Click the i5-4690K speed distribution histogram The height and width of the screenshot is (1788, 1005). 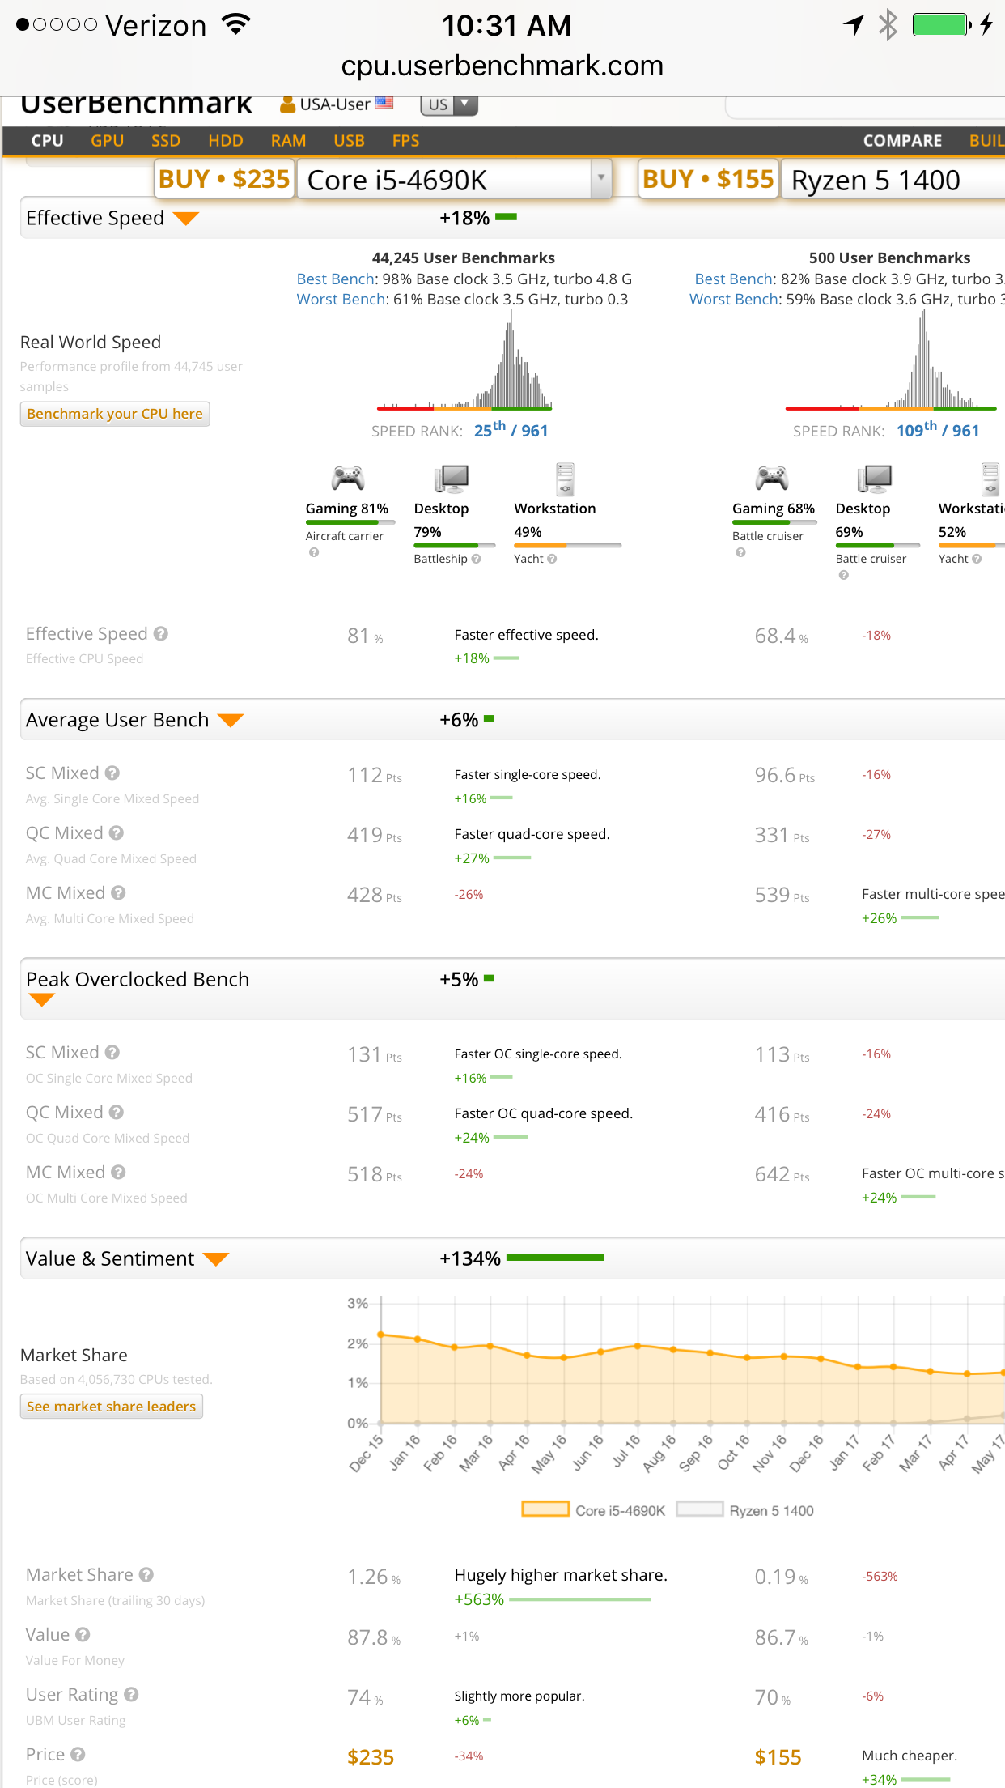point(464,362)
